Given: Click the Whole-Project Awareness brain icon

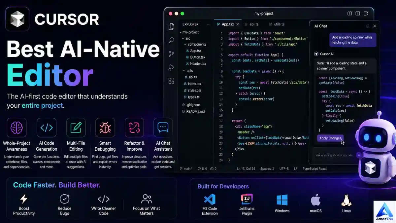Looking at the screenshot, I should 16,128.
